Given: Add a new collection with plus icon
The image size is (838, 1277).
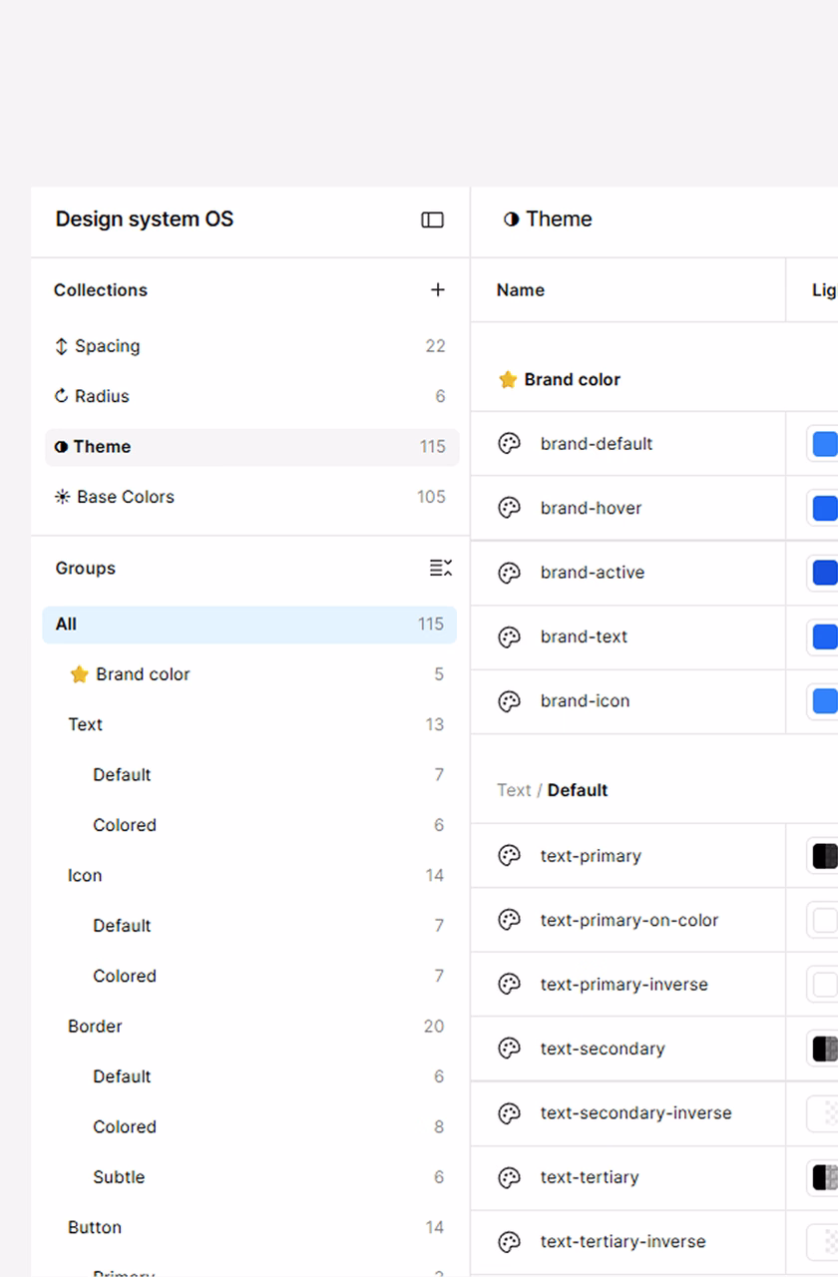Looking at the screenshot, I should point(437,289).
